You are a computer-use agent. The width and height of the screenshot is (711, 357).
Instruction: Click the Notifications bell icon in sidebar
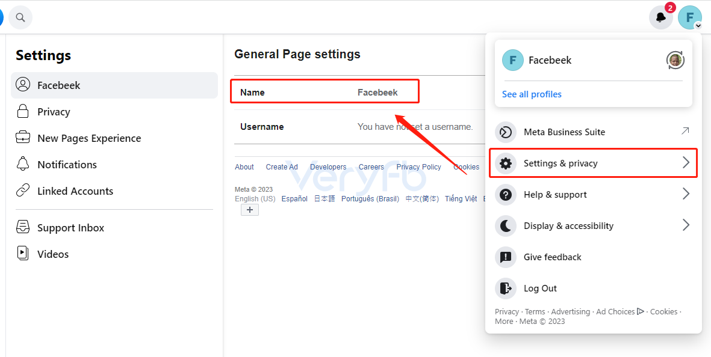coord(23,164)
